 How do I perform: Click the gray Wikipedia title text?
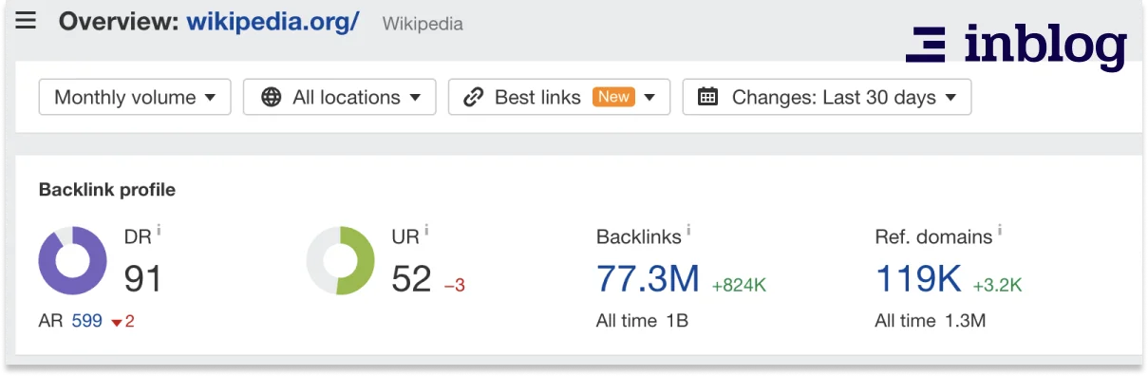pyautogui.click(x=423, y=24)
